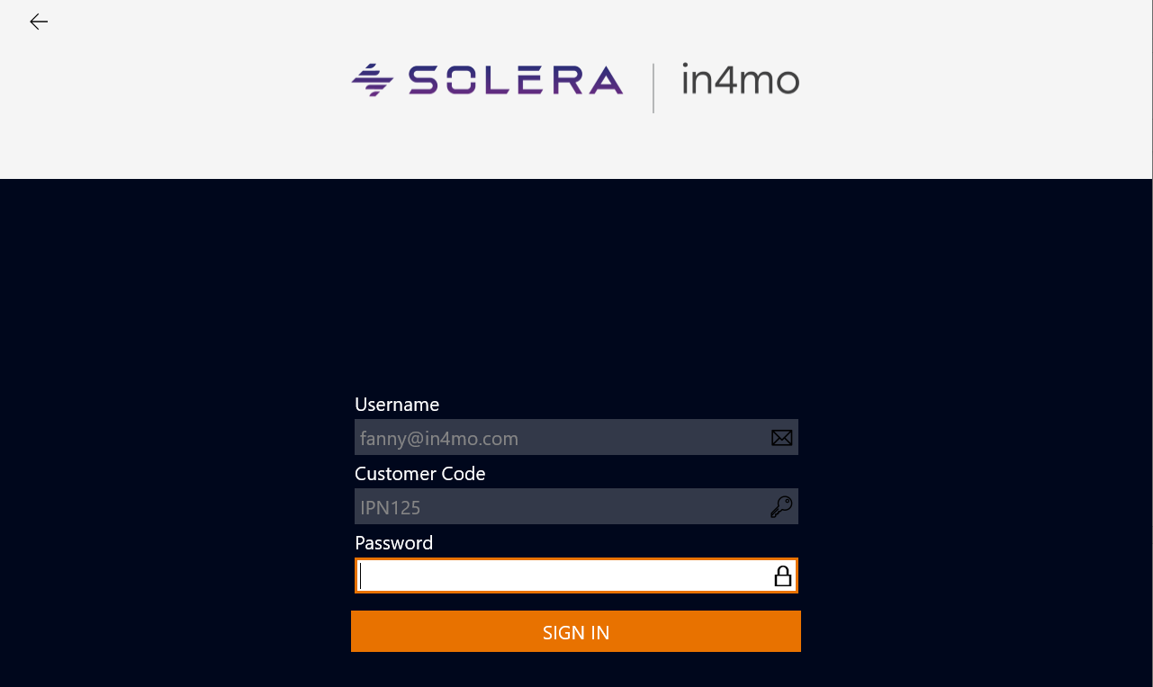1153x687 pixels.
Task: Select the IPN125 text in Customer Code
Action: [391, 508]
